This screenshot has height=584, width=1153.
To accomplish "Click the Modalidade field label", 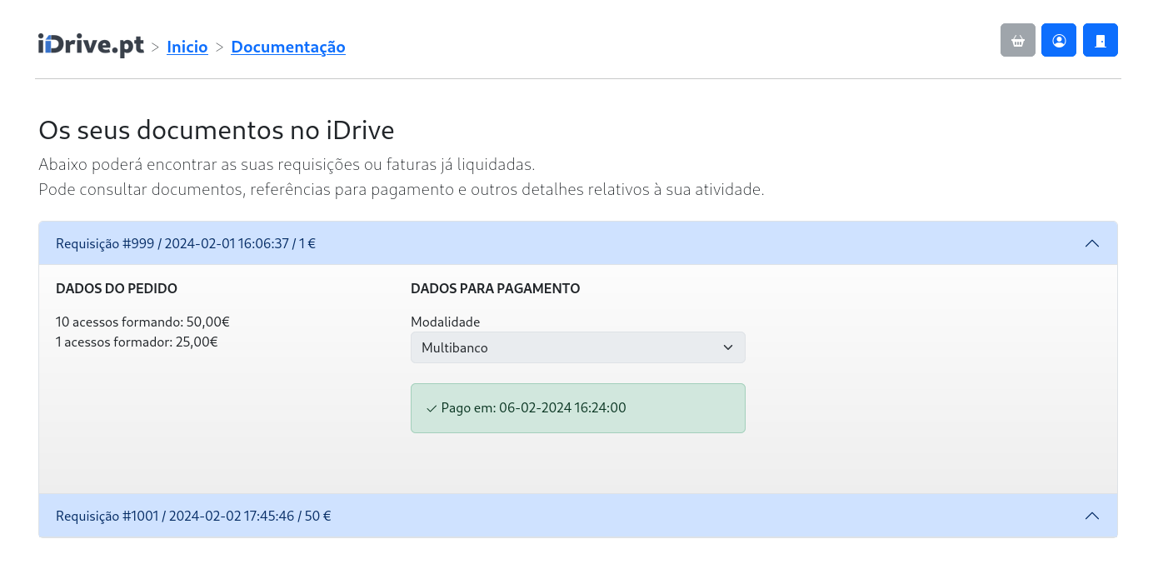I will pos(445,322).
